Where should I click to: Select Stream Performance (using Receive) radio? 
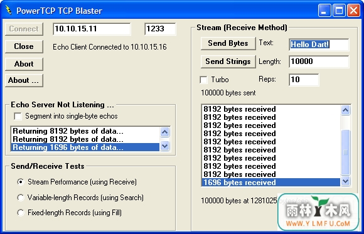[x=21, y=182]
